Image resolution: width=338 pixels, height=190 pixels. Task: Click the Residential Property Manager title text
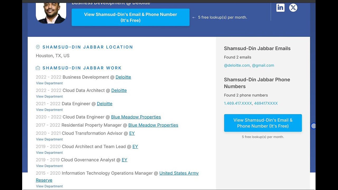pos(92,125)
